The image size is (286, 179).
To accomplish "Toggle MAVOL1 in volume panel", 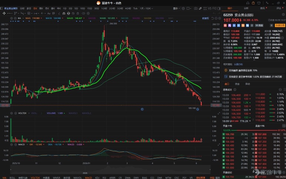I will (73, 113).
